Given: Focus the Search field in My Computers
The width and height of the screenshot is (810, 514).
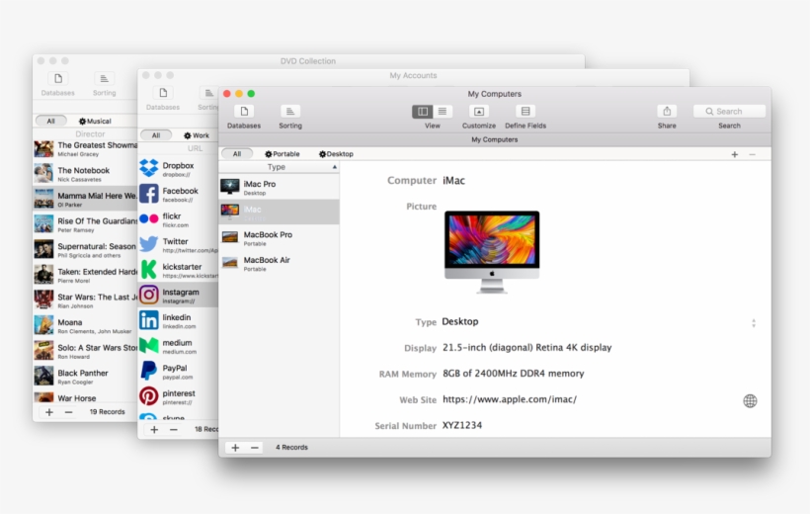Looking at the screenshot, I should (729, 111).
